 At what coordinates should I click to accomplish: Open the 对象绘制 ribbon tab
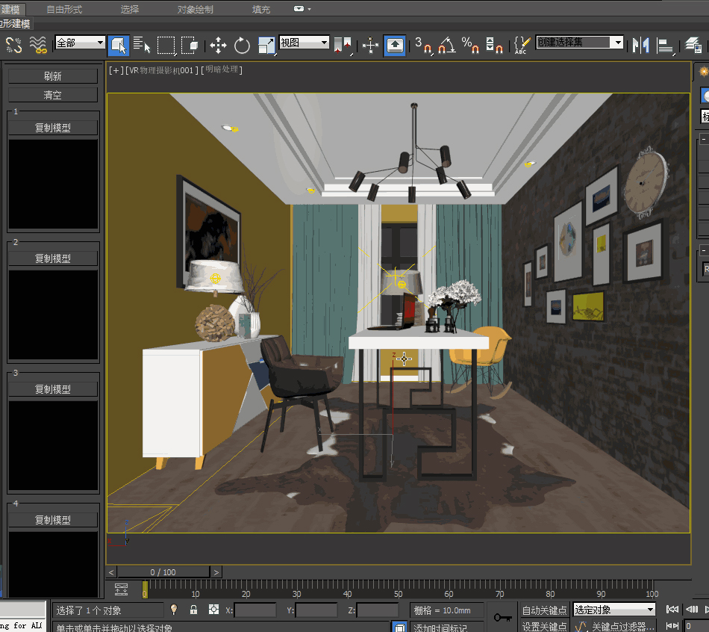[195, 10]
